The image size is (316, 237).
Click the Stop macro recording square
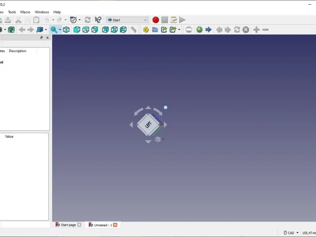(165, 20)
